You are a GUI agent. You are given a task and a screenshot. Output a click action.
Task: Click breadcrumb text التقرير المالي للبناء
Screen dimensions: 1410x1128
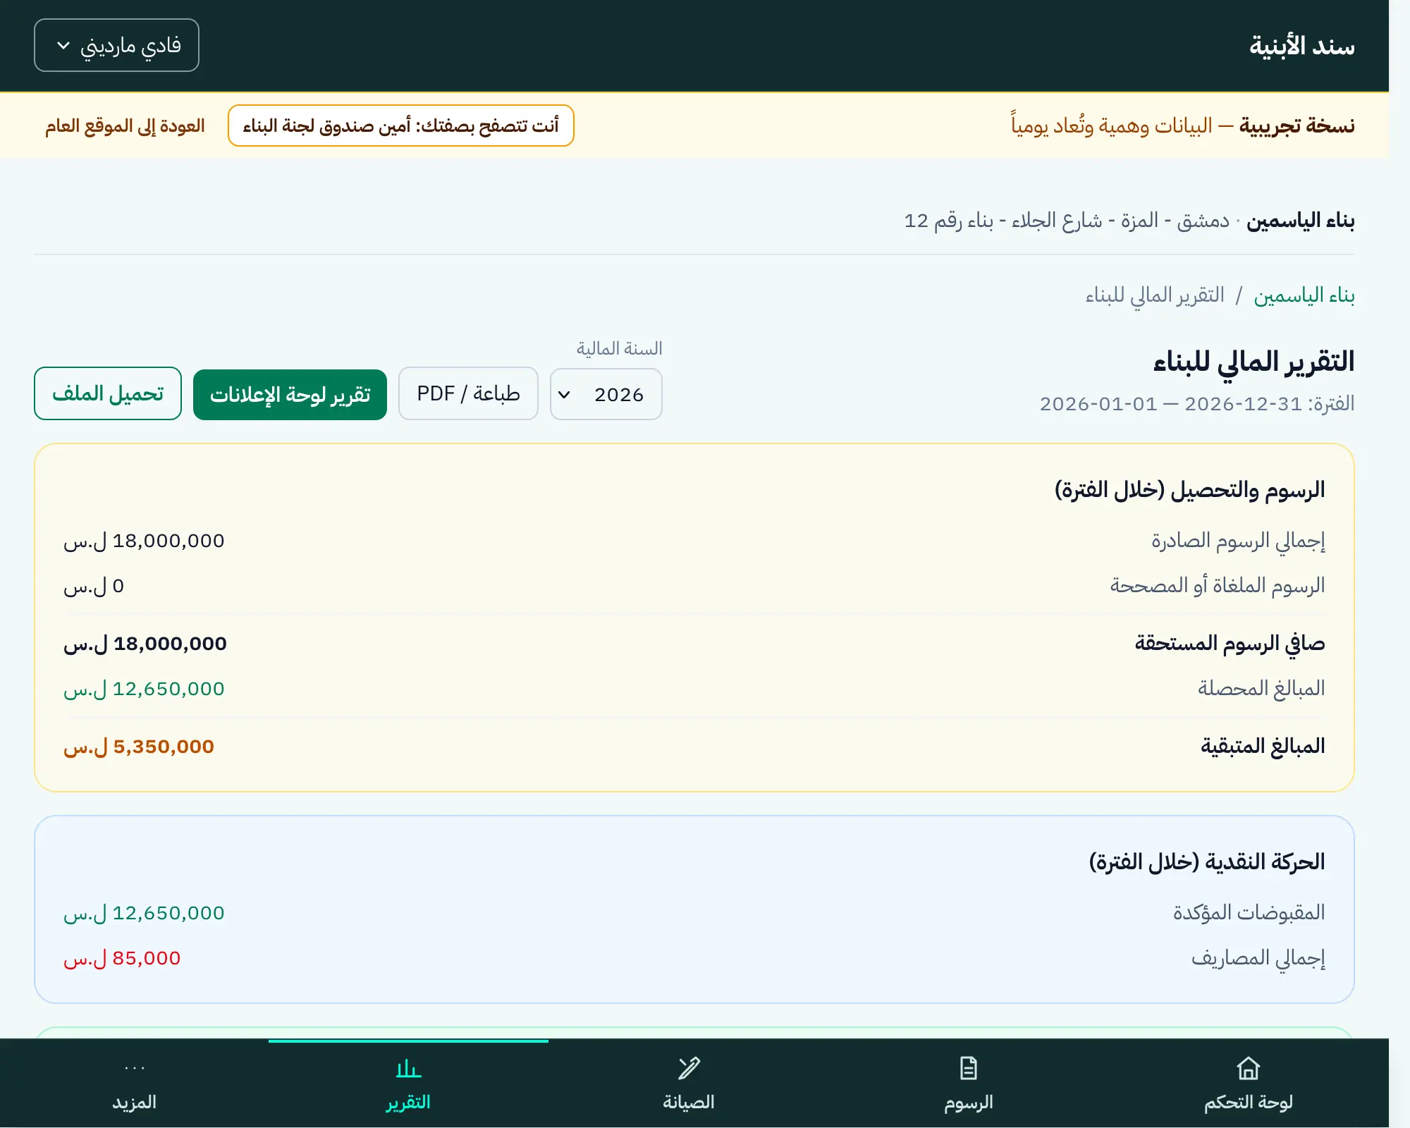point(1154,295)
